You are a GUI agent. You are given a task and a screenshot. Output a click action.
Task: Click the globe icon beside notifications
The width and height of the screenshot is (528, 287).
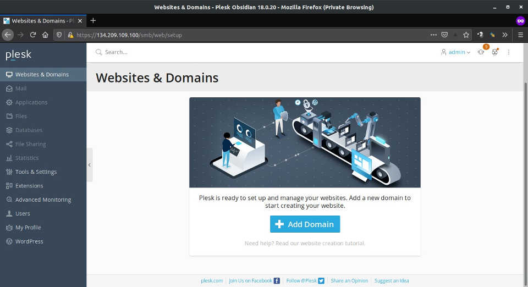click(x=494, y=52)
